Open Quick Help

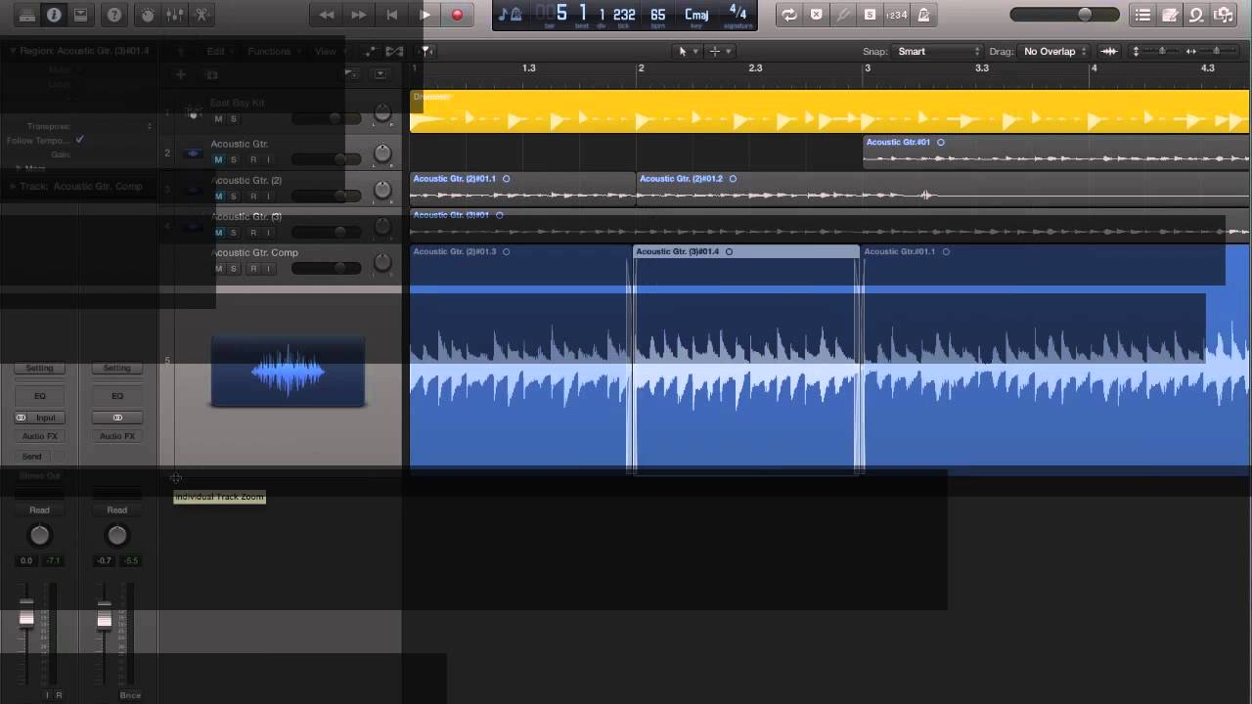(x=114, y=15)
